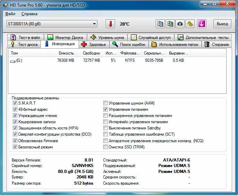Image resolution: width=238 pixels, height=195 pixels.
Task: Click the copy screenshot to clipboard icon
Action: pos(170,24)
